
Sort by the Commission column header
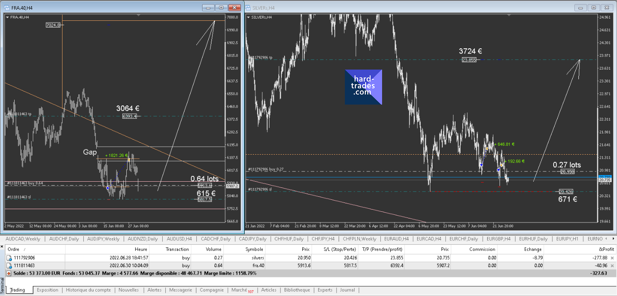(x=474, y=249)
